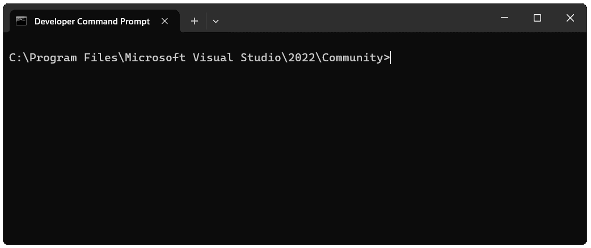Viewport: 591px width, 248px height.
Task: Click at the blinking cursor after Community>
Action: point(391,57)
